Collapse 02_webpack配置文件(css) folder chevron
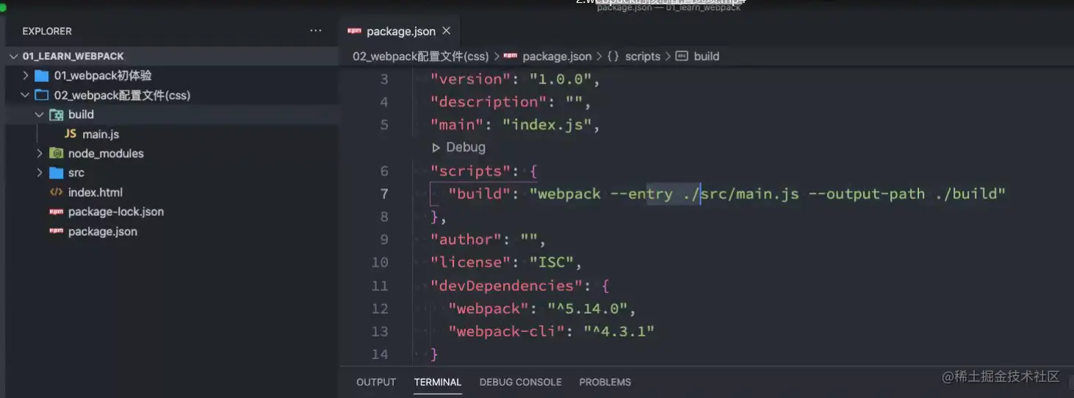 click(x=26, y=95)
